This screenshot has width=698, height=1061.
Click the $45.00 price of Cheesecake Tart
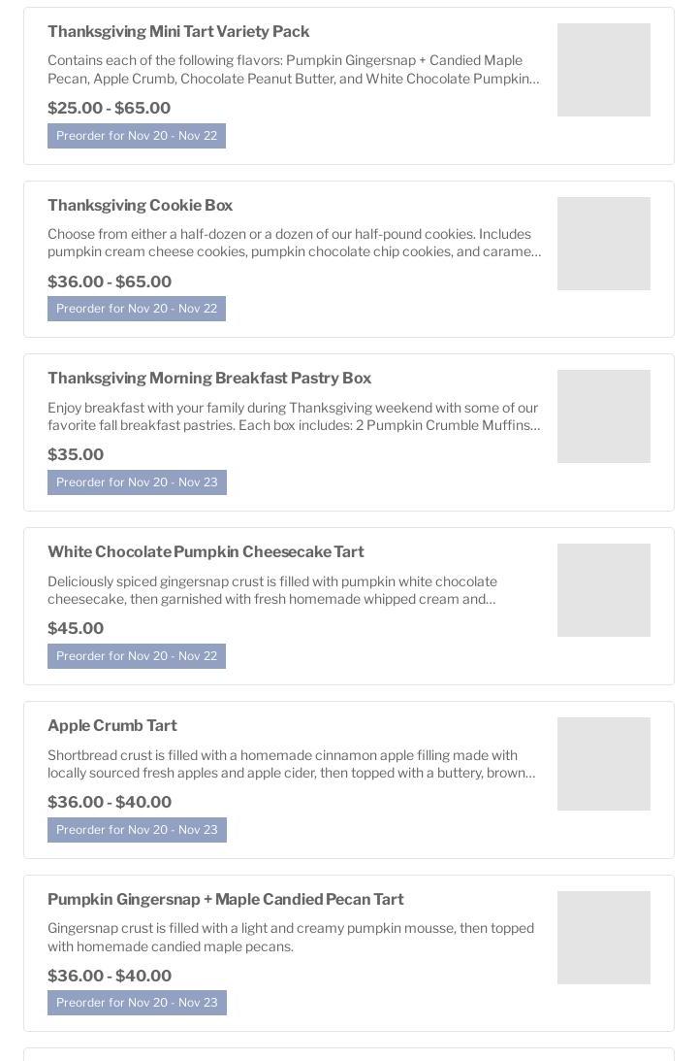pos(76,629)
